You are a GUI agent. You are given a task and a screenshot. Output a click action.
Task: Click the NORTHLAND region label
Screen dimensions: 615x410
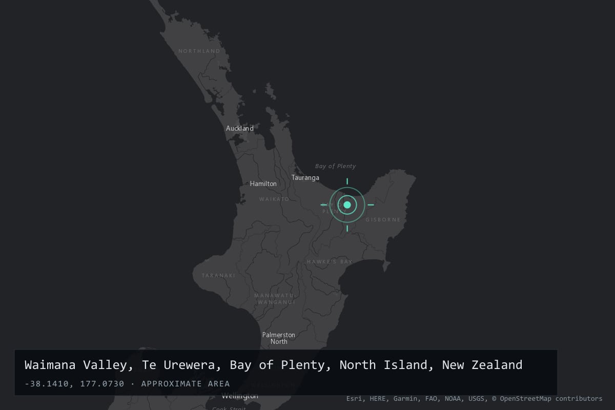(199, 51)
